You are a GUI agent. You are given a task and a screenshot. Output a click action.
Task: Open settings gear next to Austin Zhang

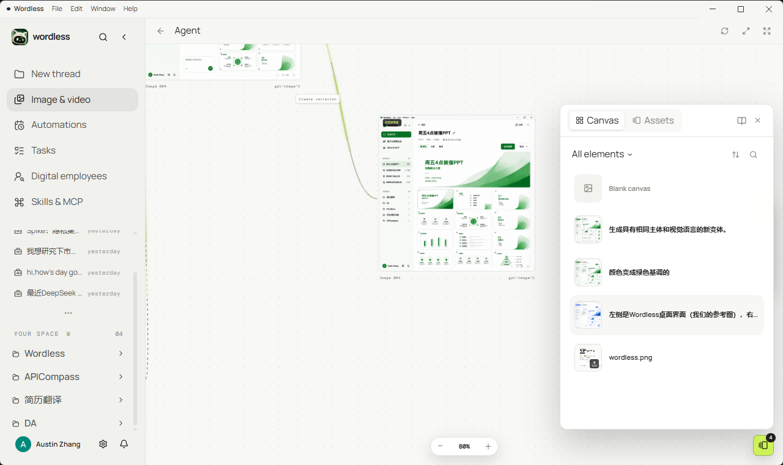pos(103,444)
